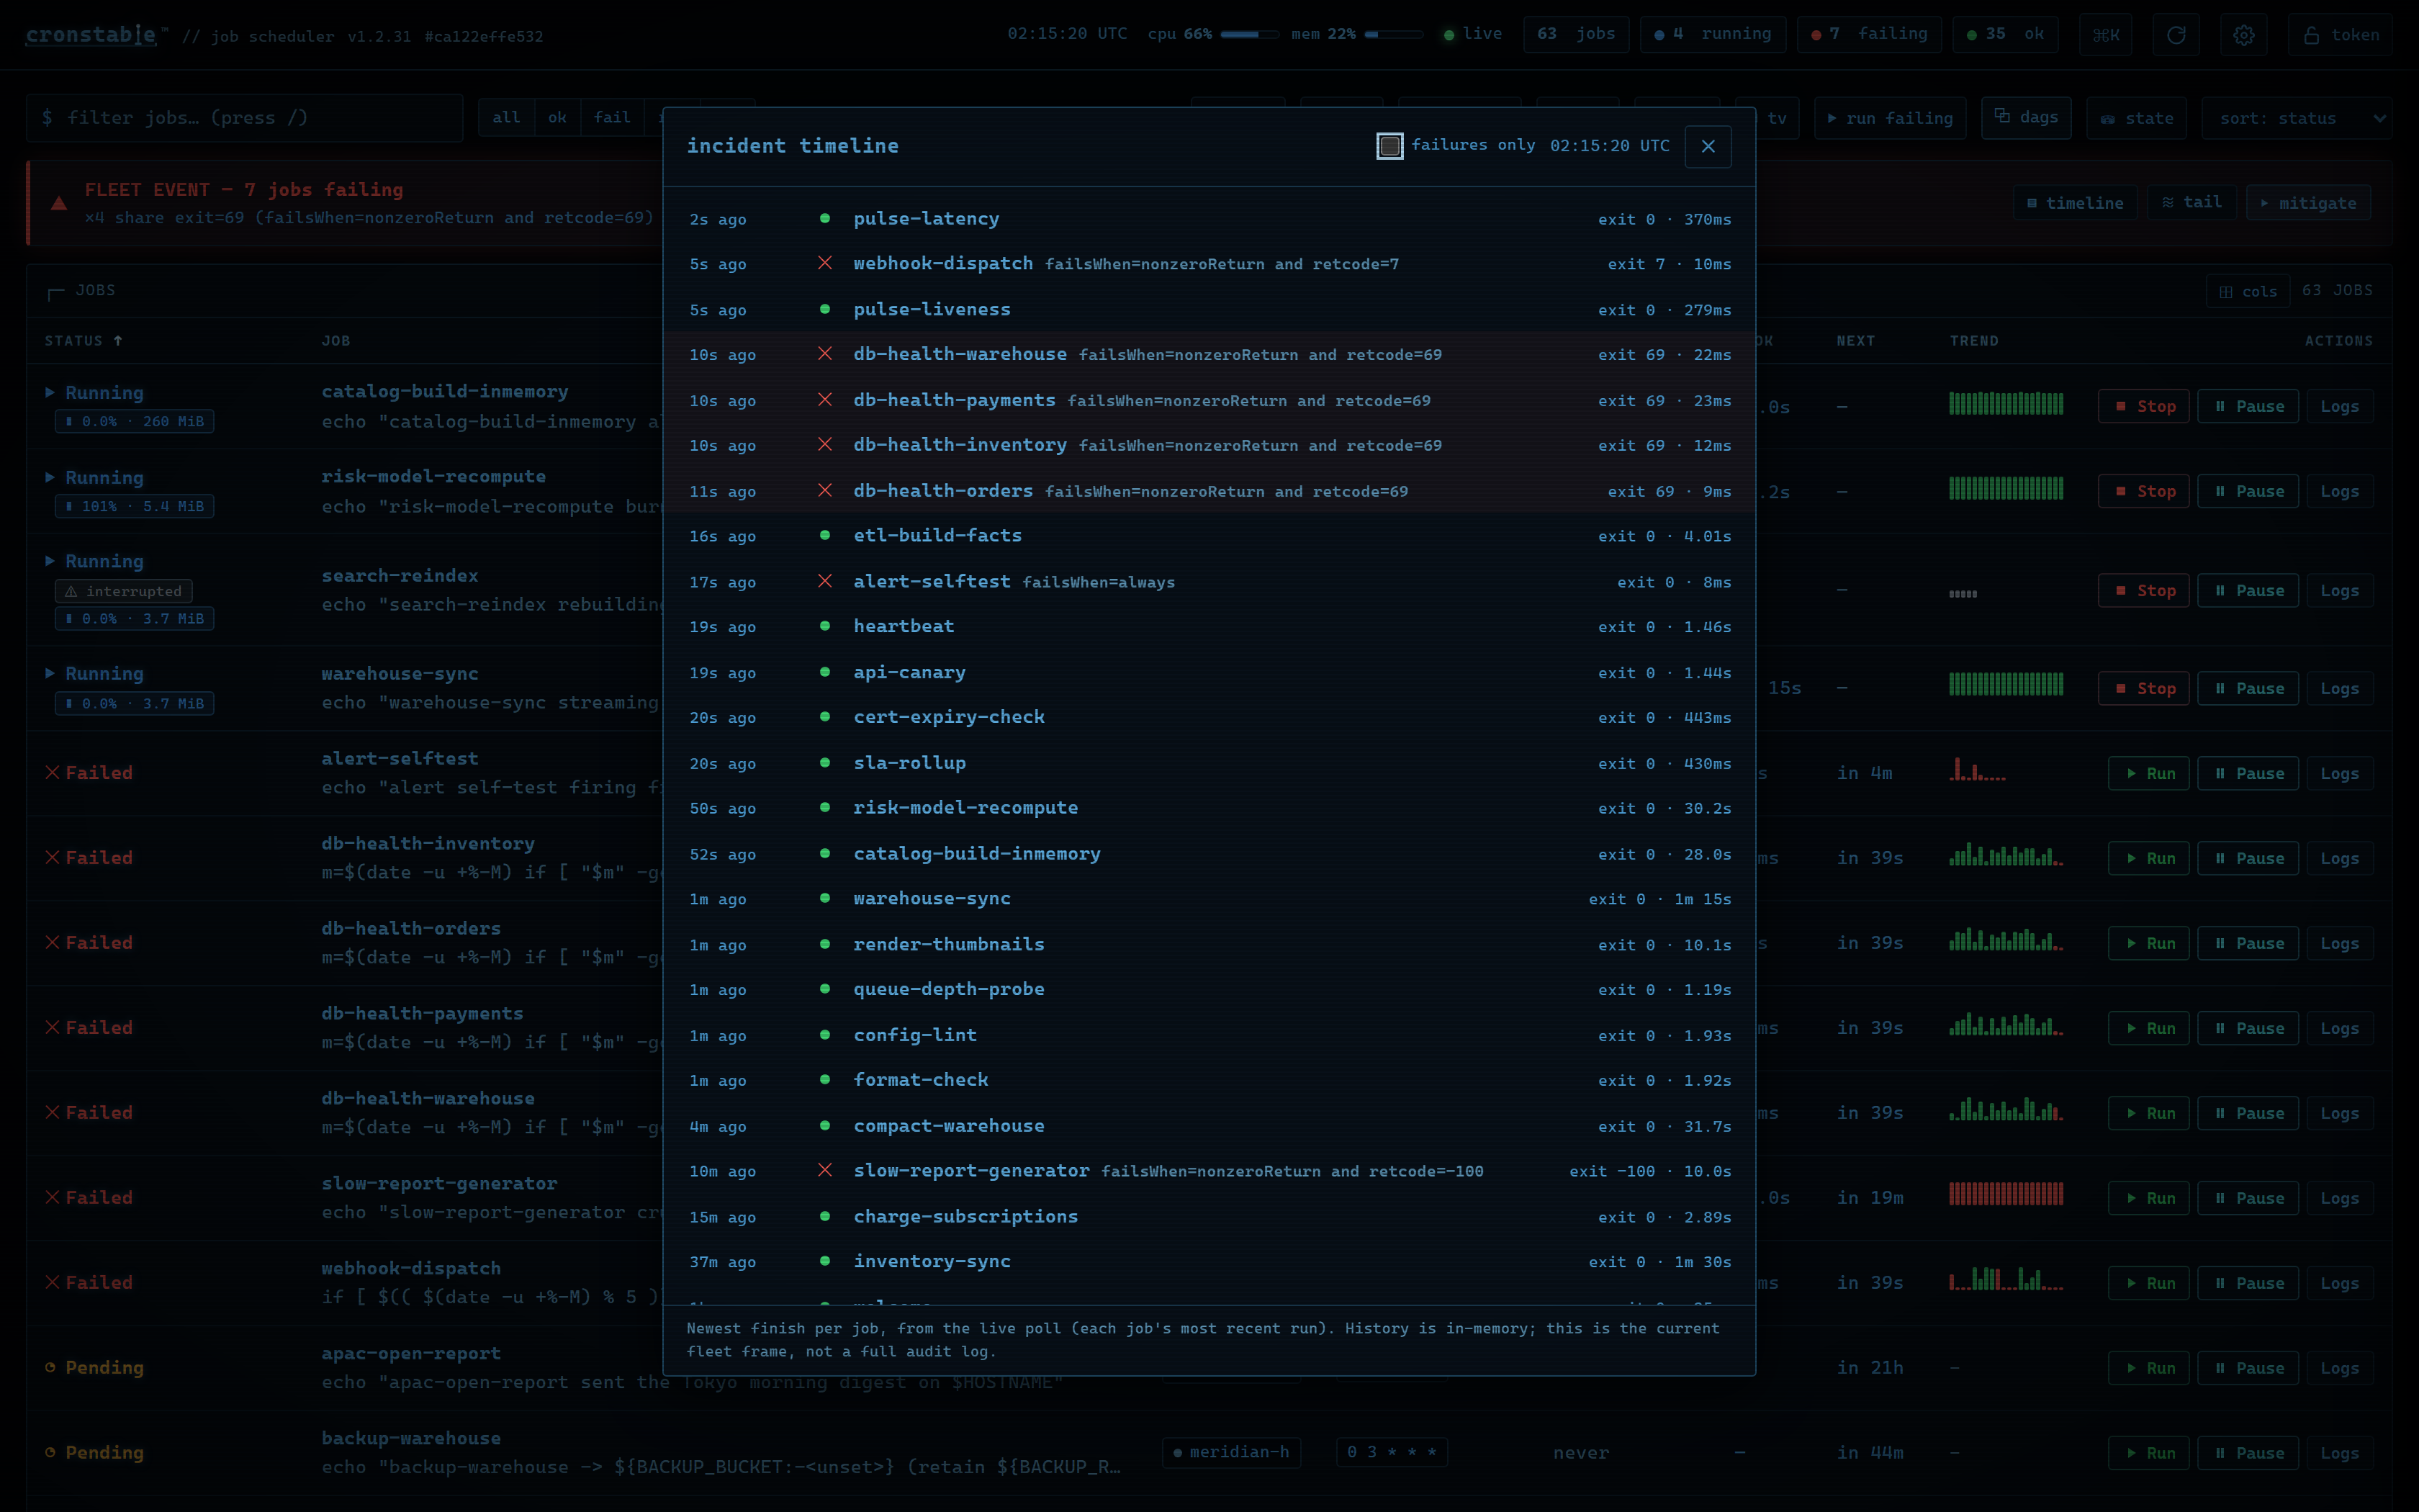The height and width of the screenshot is (1512, 2419).
Task: Run the apac-open-report job
Action: click(2148, 1369)
